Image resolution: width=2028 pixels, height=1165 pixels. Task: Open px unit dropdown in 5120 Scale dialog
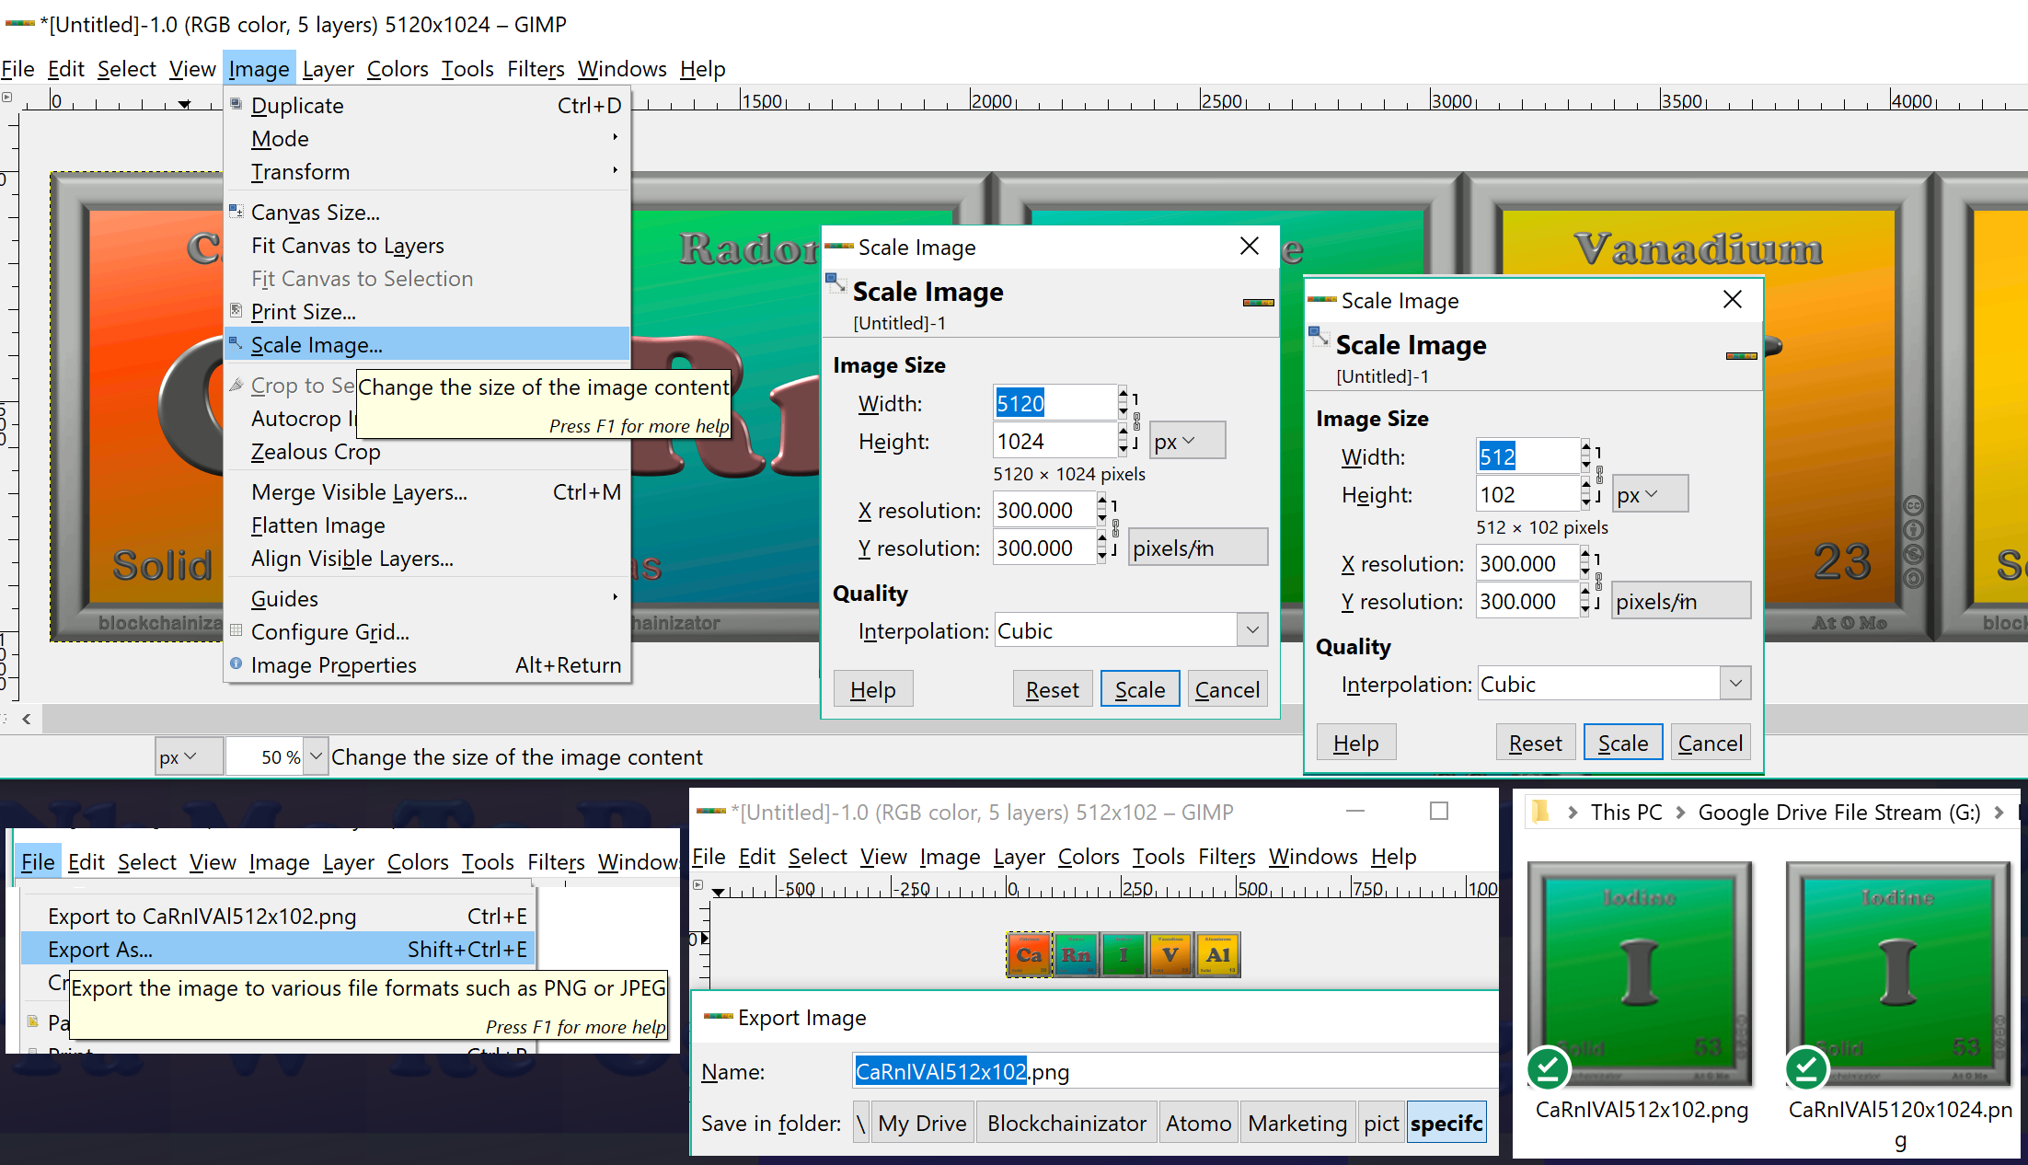(1187, 441)
